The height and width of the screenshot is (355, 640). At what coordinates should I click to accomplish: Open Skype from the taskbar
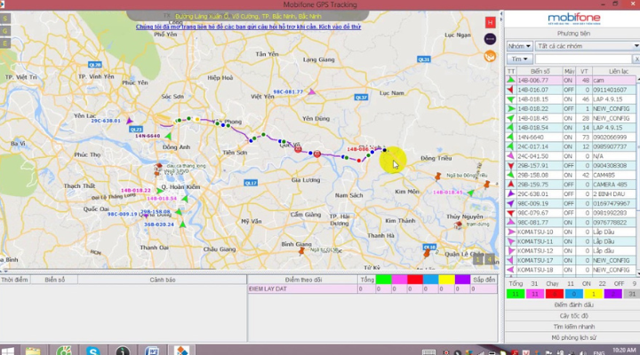[x=93, y=351]
